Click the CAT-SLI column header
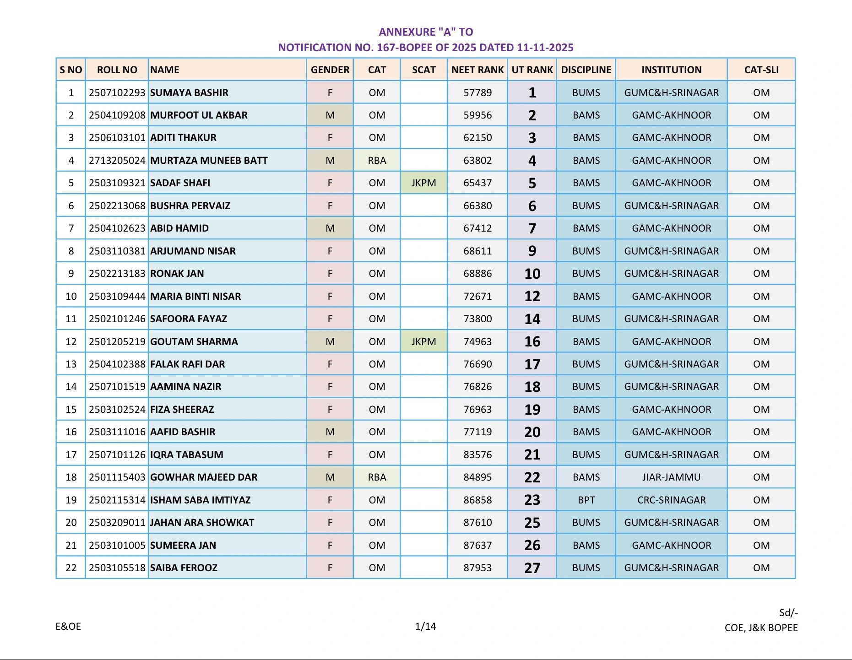 (761, 70)
